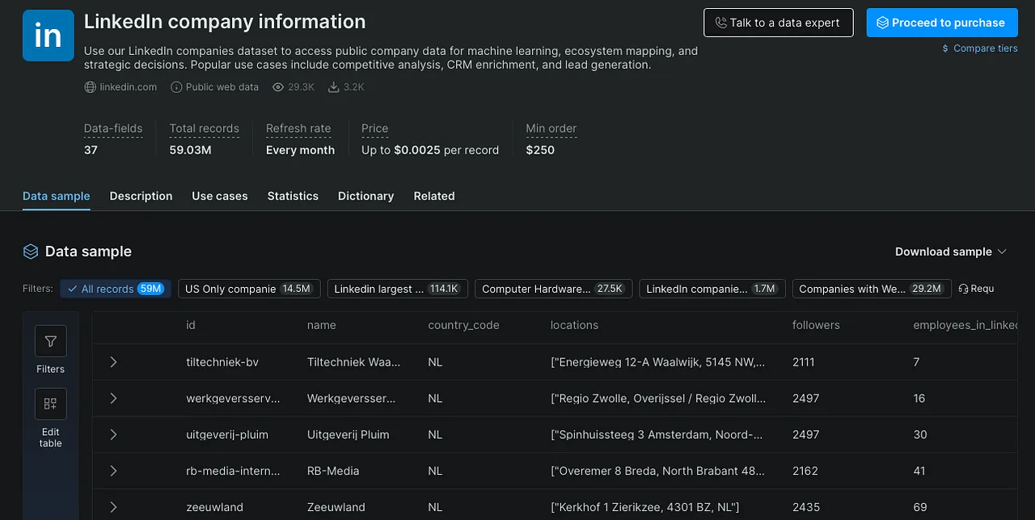Select the Linkedin largest 114.1K filter chip

398,289
